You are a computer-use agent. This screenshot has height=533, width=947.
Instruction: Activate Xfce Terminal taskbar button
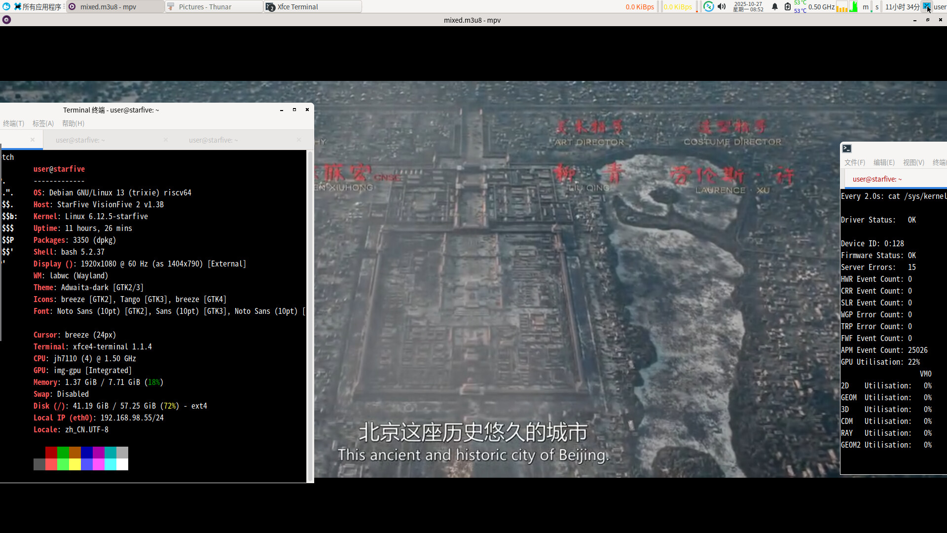click(x=313, y=7)
